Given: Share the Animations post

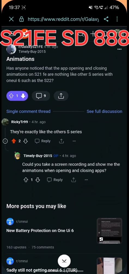Looking at the screenshot, I should click(61, 96).
